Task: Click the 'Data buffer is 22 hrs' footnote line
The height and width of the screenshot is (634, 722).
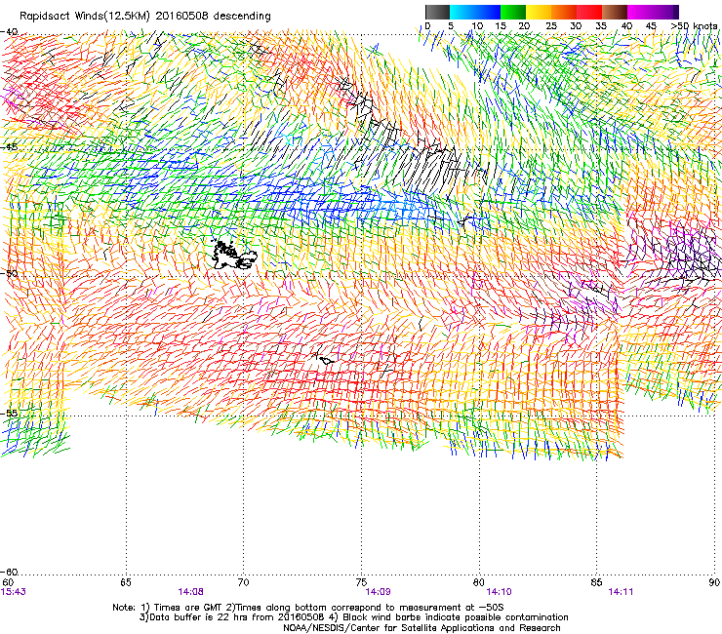Action: coord(353,617)
